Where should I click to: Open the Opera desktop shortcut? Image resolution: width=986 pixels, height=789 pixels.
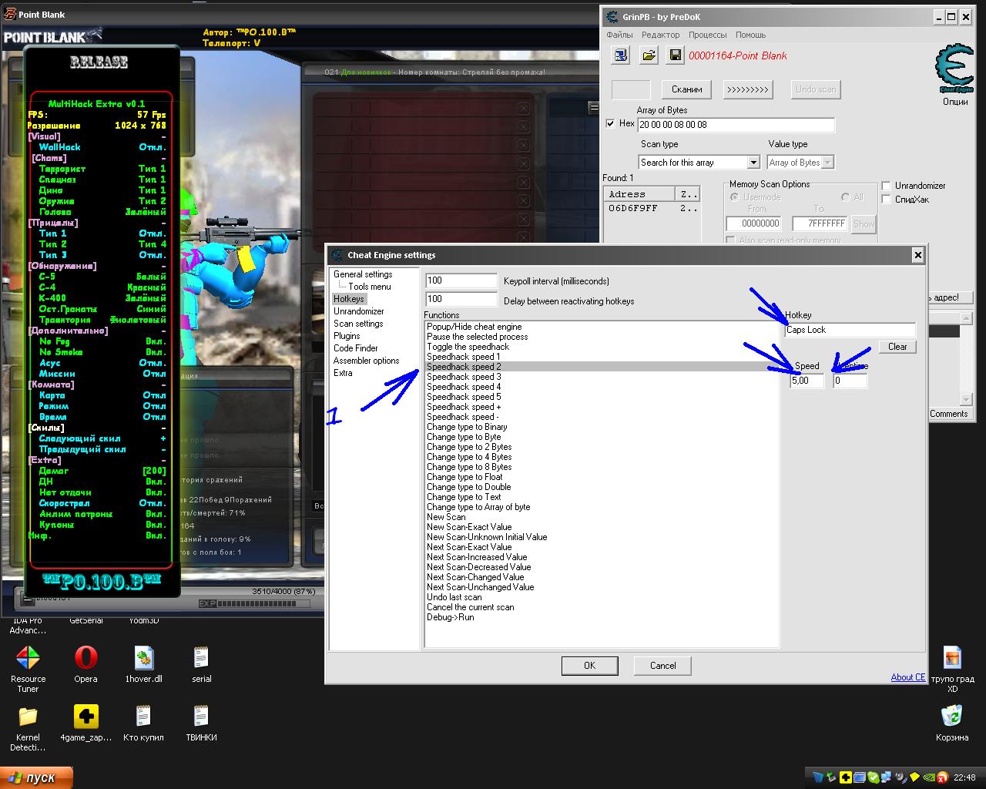(86, 658)
